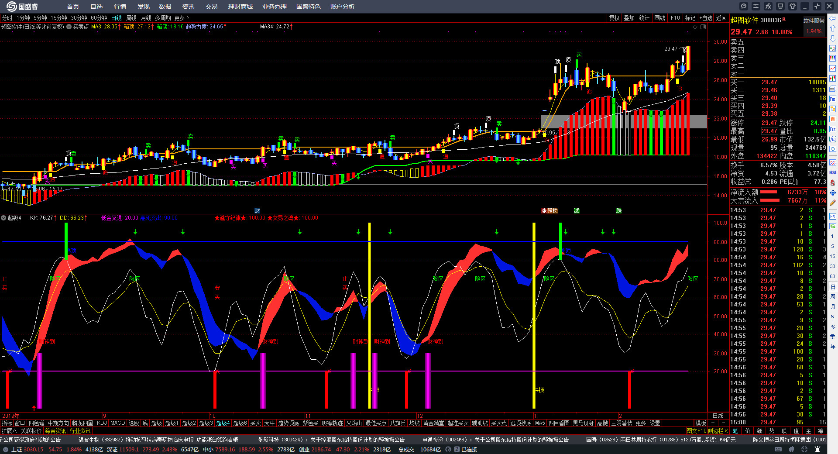838x454 pixels.
Task: Open the keyboard icon in the status bar
Action: point(778,449)
